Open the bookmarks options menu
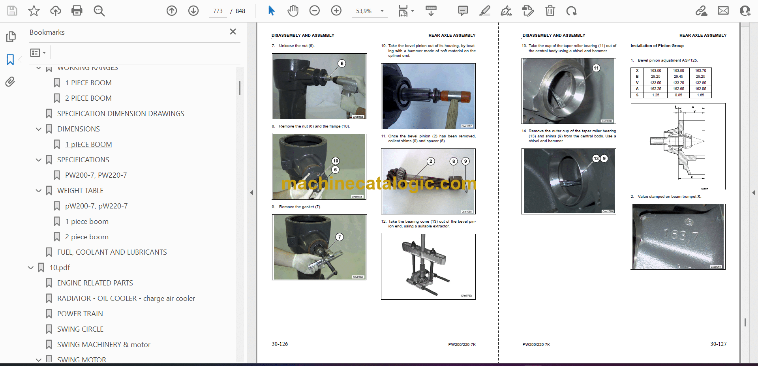This screenshot has height=366, width=758. tap(38, 53)
